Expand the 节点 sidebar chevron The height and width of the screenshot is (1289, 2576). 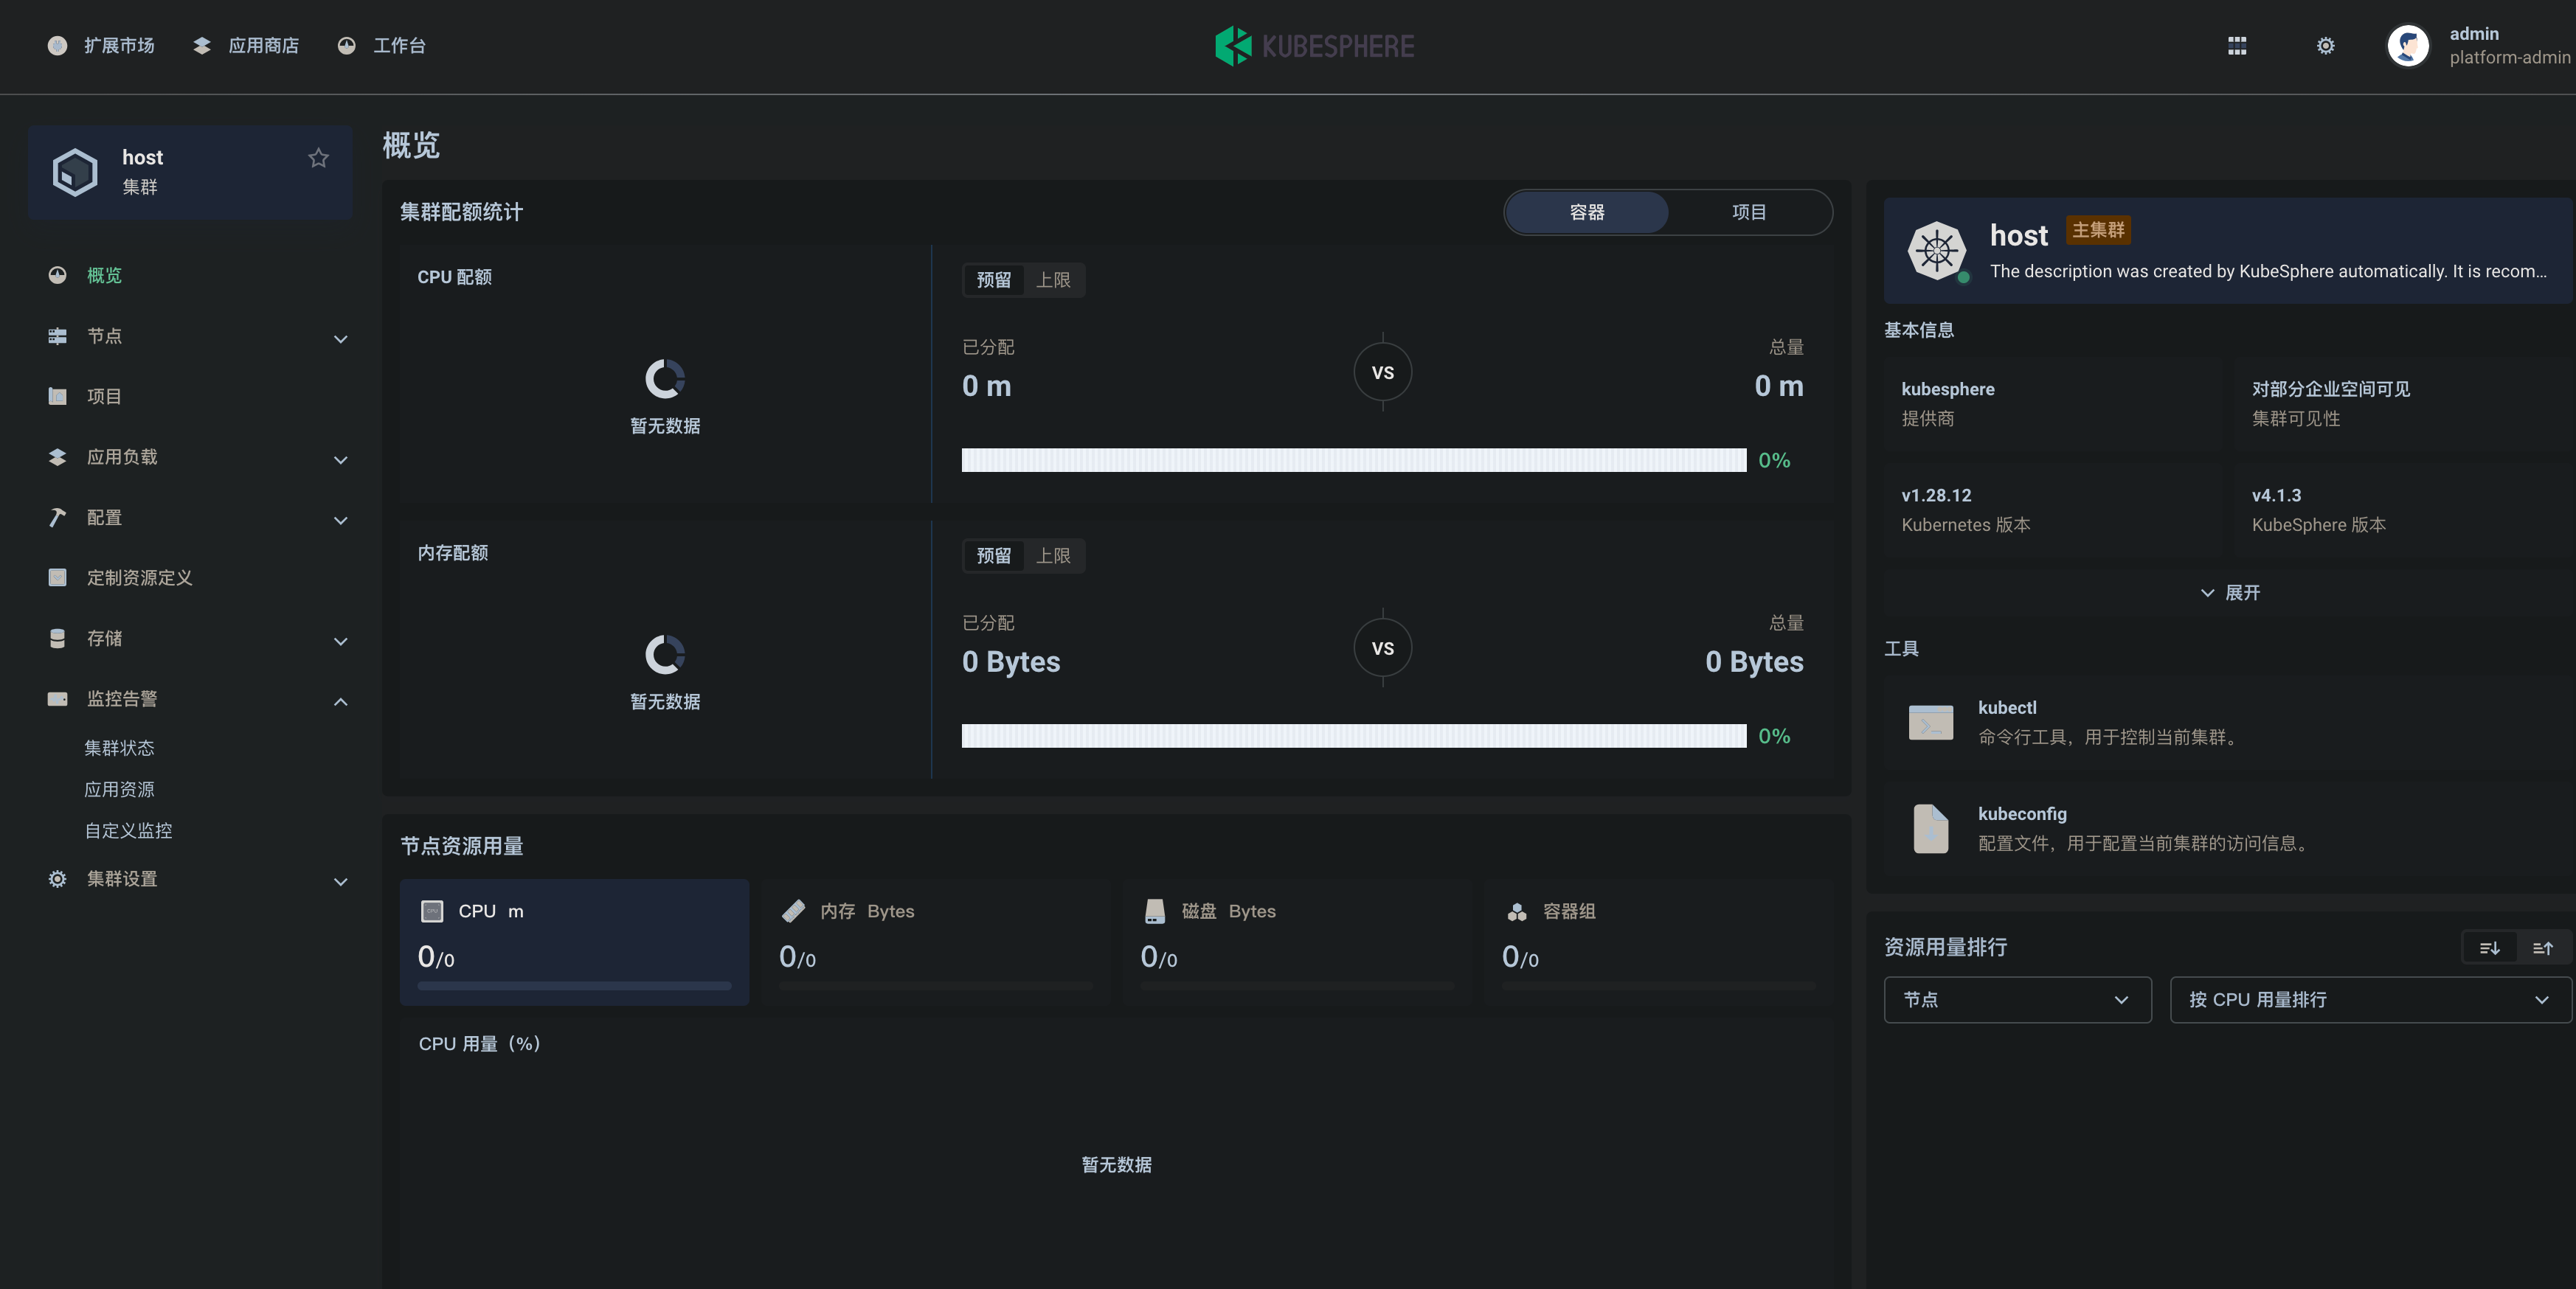tap(341, 339)
